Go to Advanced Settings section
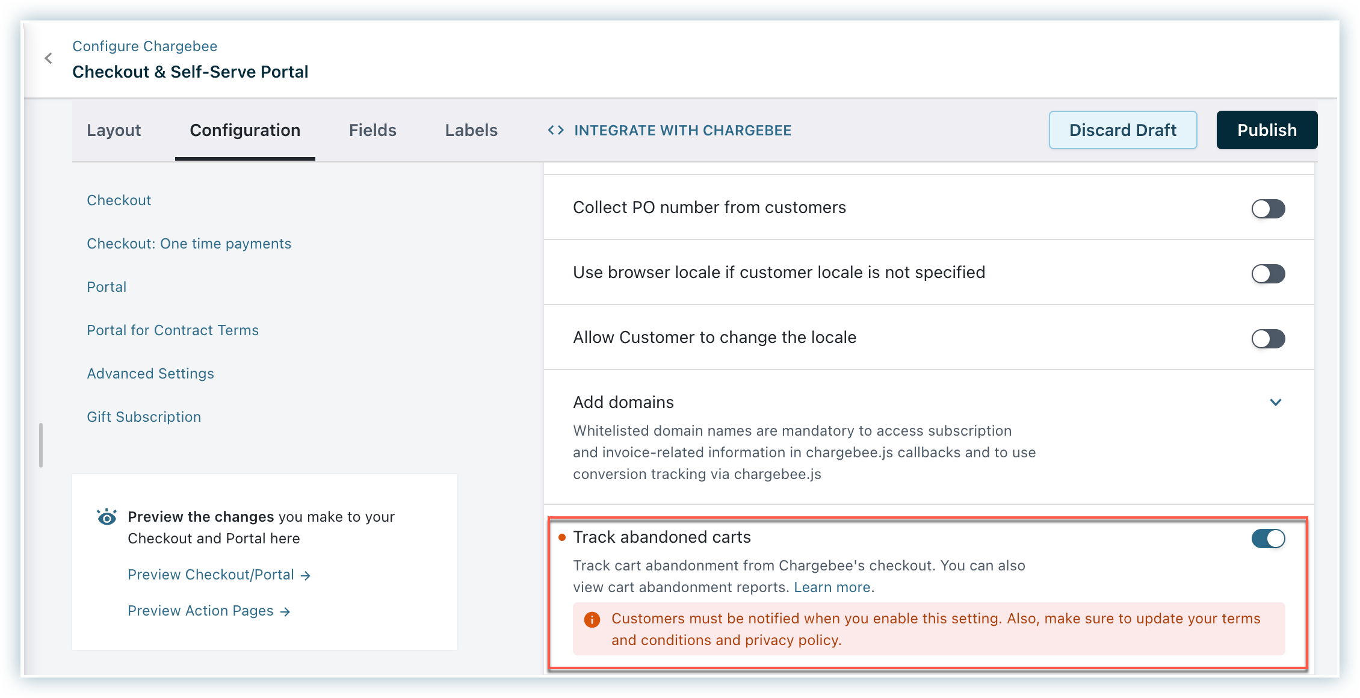 tap(150, 374)
